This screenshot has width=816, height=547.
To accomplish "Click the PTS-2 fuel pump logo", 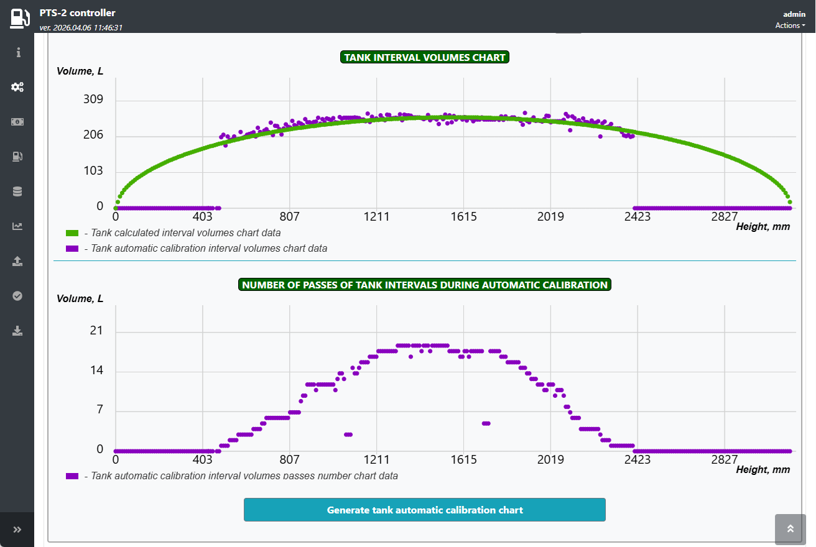I will [19, 17].
